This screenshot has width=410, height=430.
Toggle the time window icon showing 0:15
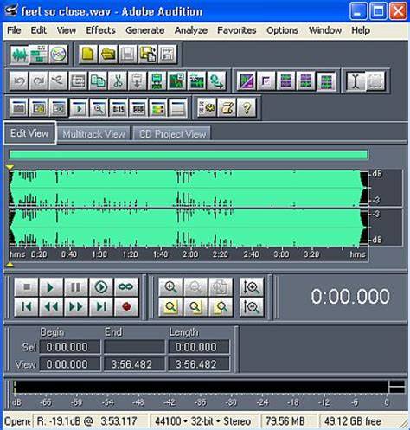(x=119, y=108)
